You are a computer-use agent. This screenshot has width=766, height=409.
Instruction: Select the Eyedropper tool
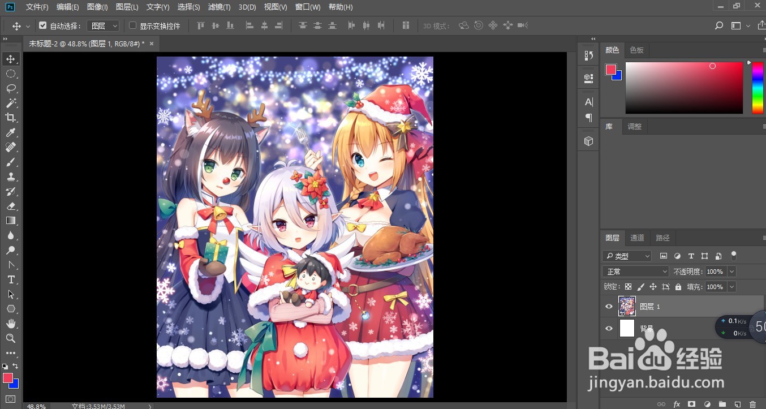click(11, 132)
